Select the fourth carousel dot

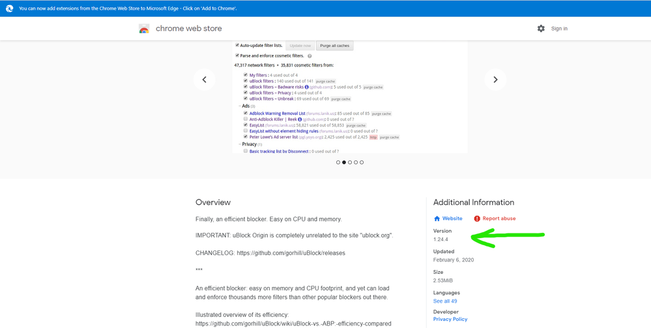[x=356, y=162]
